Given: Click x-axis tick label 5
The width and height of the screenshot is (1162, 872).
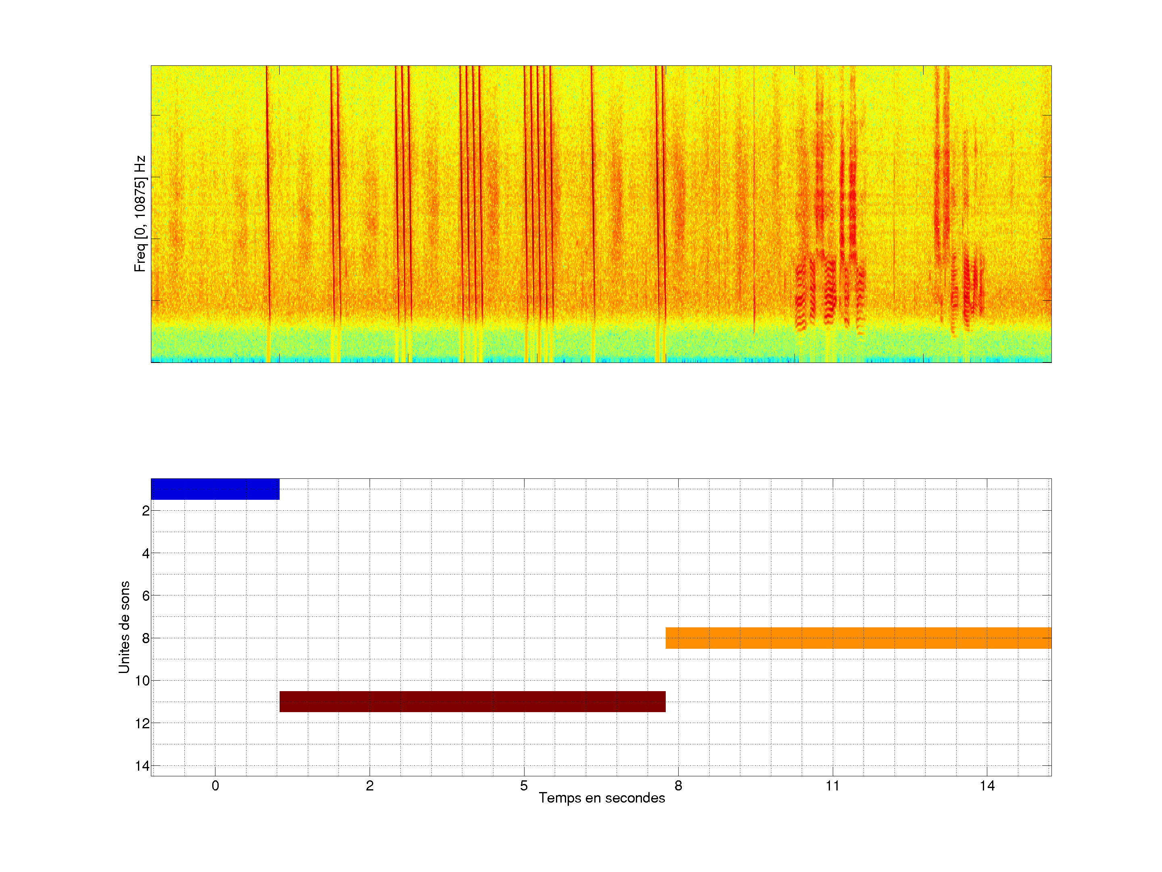Looking at the screenshot, I should (x=524, y=786).
